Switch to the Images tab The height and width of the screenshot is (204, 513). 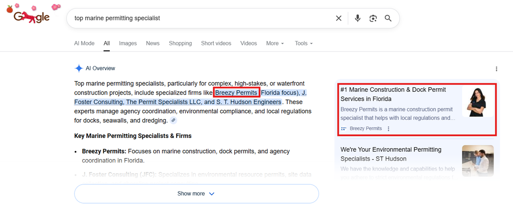[x=128, y=43]
